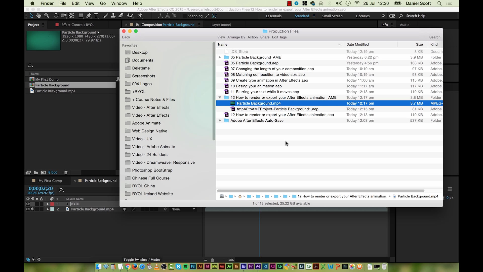Toggle lock switch on BYOL layer
Viewport: 483px width, 272px height.
[x=42, y=204]
